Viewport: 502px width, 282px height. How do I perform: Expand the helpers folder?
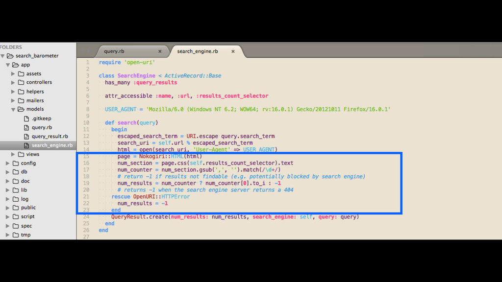pyautogui.click(x=13, y=92)
